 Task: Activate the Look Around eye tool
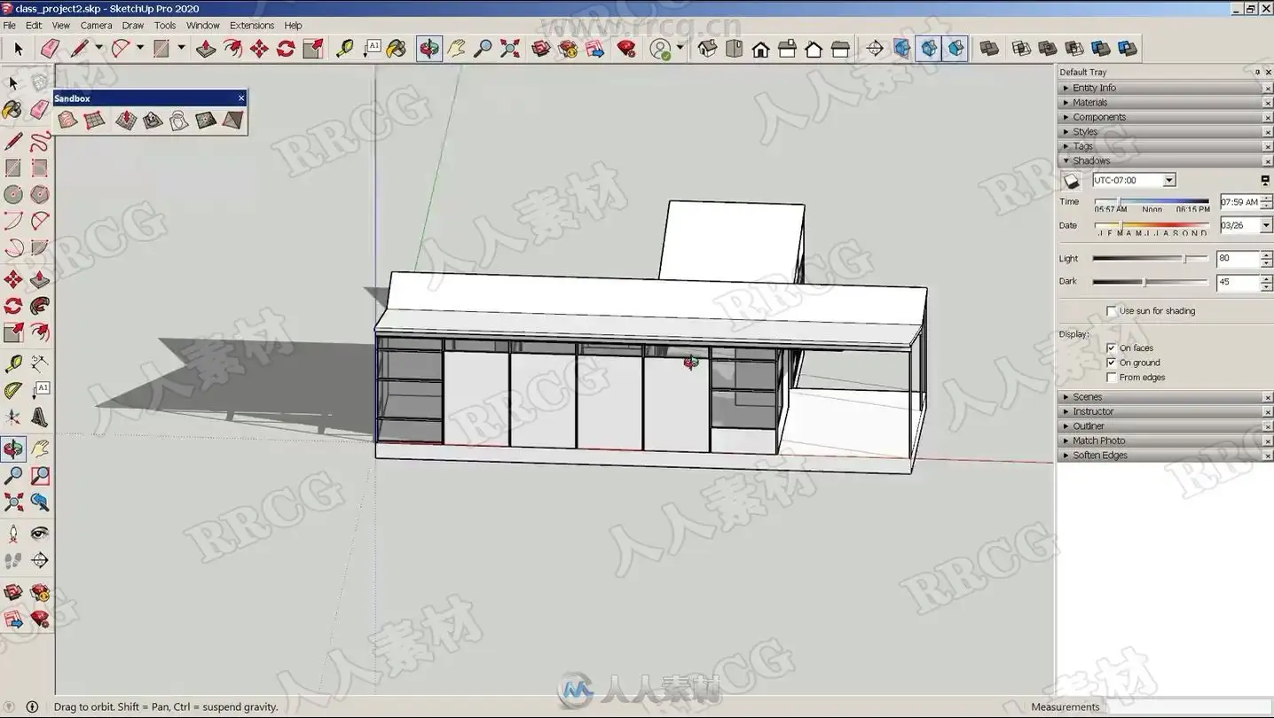point(40,534)
